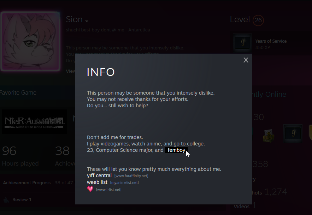
Task: Click "shuchi best boy dont @ me" text
Action: click(95, 30)
